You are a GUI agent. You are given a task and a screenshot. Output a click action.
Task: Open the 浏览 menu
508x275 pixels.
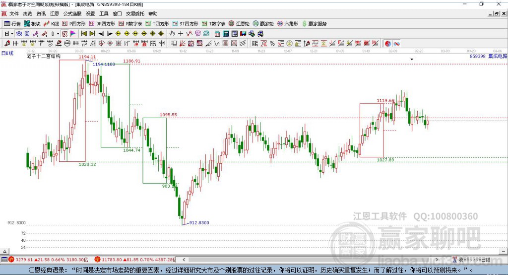pyautogui.click(x=28, y=13)
